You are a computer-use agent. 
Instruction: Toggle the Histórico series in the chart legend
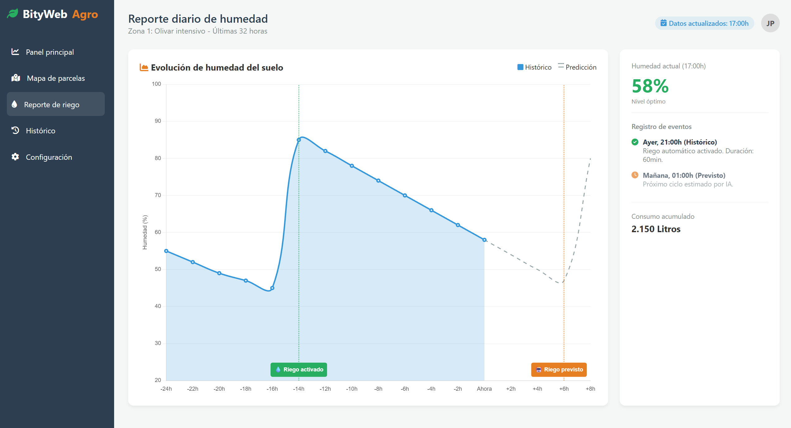point(534,67)
